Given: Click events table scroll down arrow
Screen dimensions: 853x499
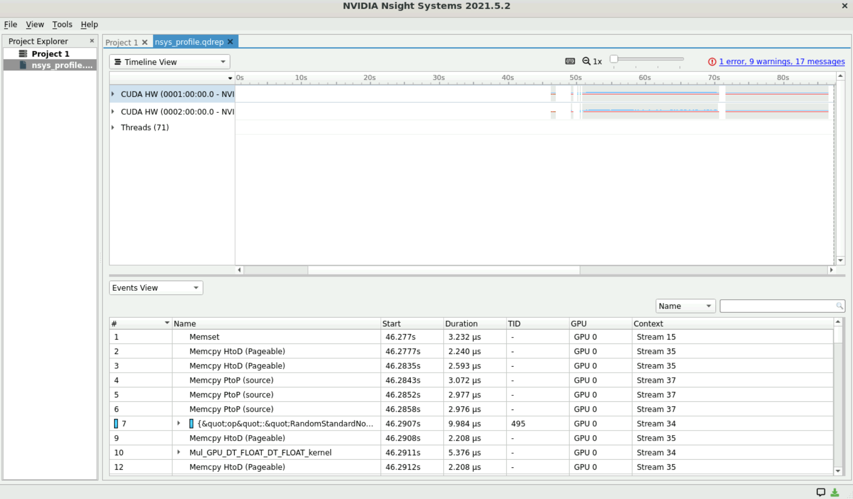Looking at the screenshot, I should pos(838,471).
